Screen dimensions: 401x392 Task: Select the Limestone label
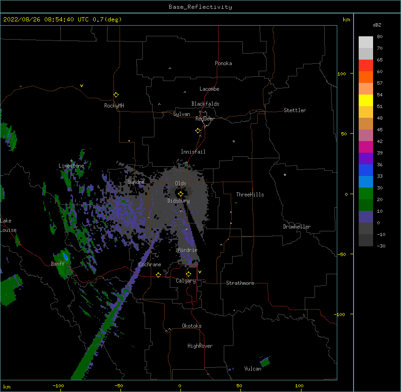click(x=71, y=166)
